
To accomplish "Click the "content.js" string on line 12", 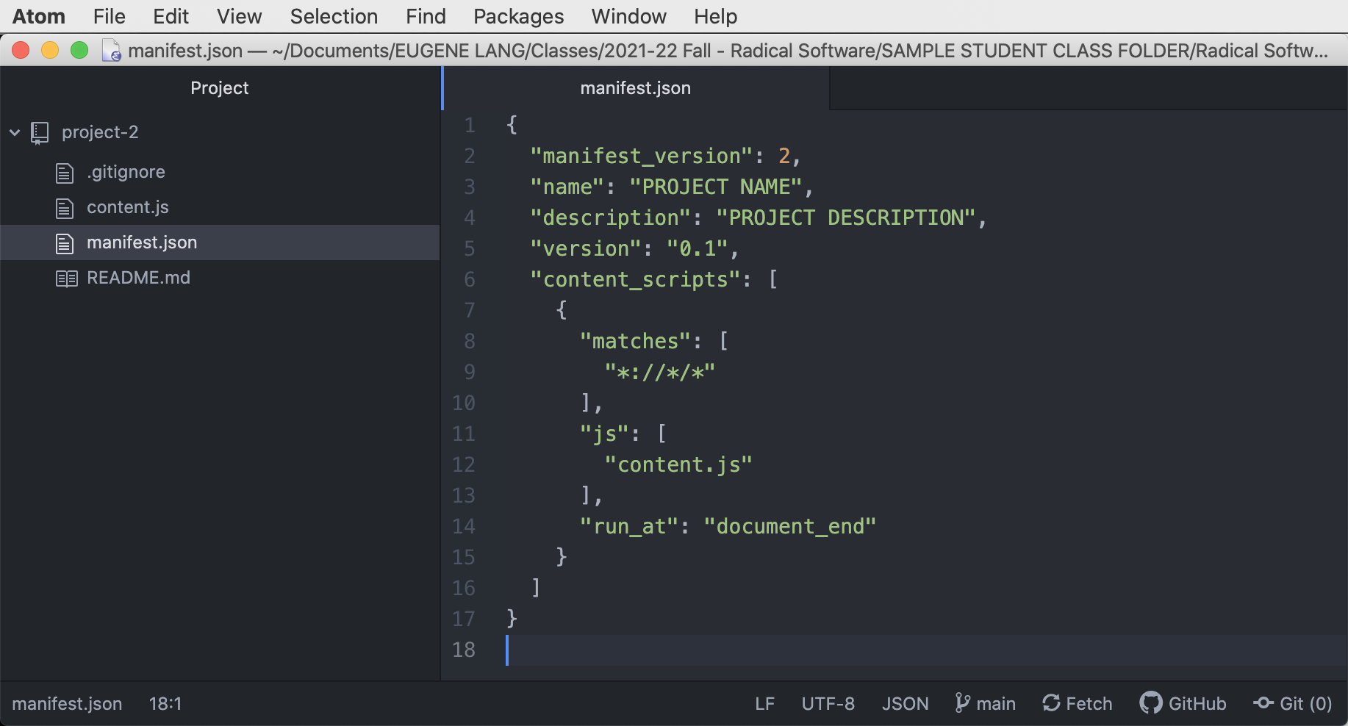I will point(678,464).
